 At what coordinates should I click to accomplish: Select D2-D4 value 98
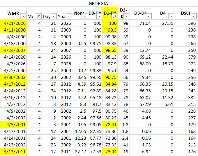click(124, 23)
